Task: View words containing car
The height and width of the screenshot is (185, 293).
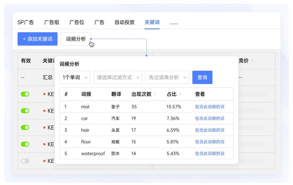Action: [x=210, y=118]
